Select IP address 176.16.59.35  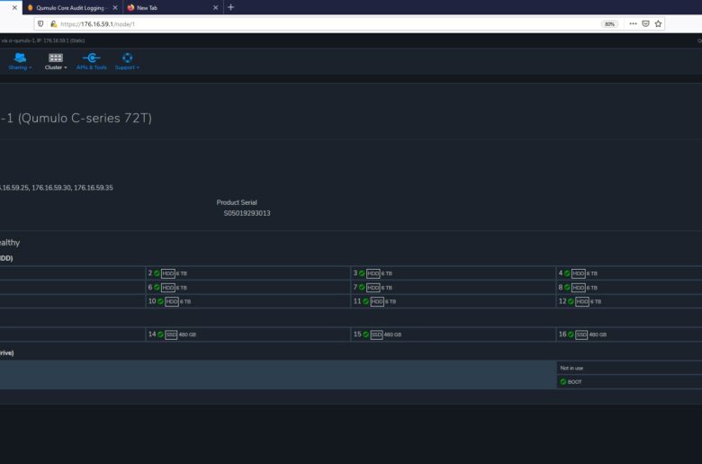coord(94,188)
